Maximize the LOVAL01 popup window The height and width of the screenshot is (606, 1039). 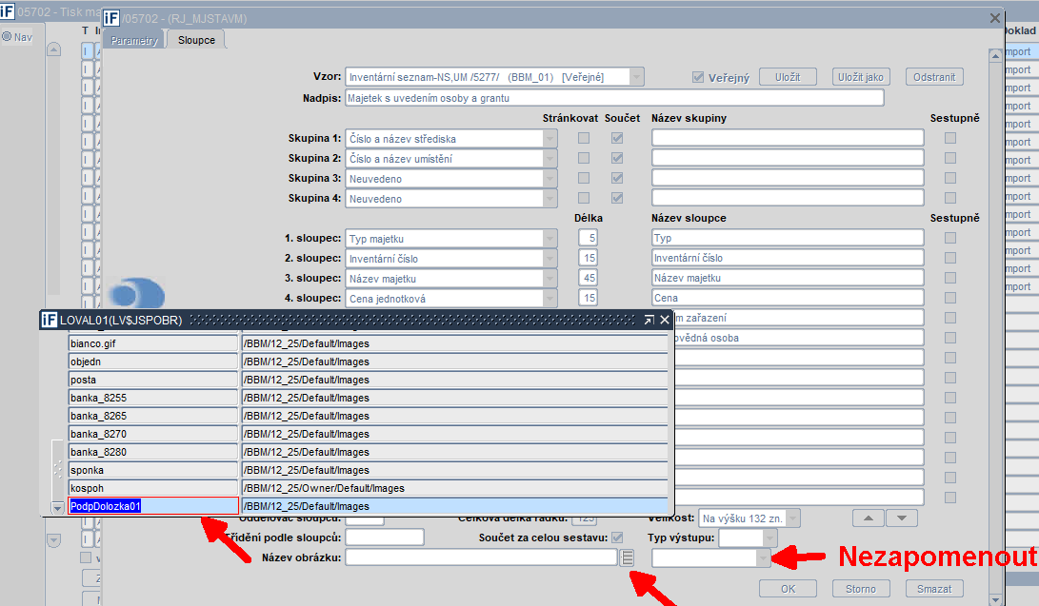pos(649,321)
